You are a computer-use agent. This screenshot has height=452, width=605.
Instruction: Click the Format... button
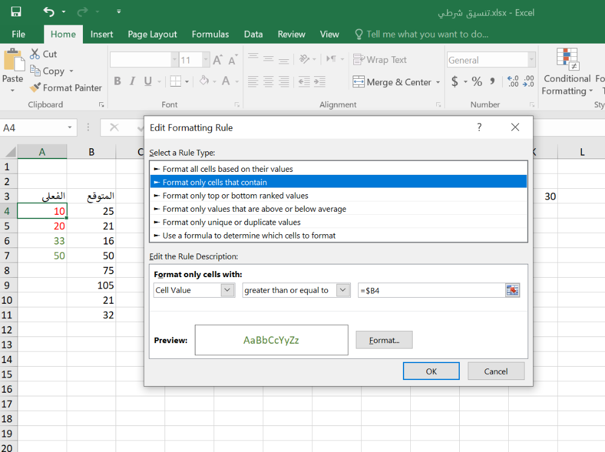pyautogui.click(x=384, y=340)
